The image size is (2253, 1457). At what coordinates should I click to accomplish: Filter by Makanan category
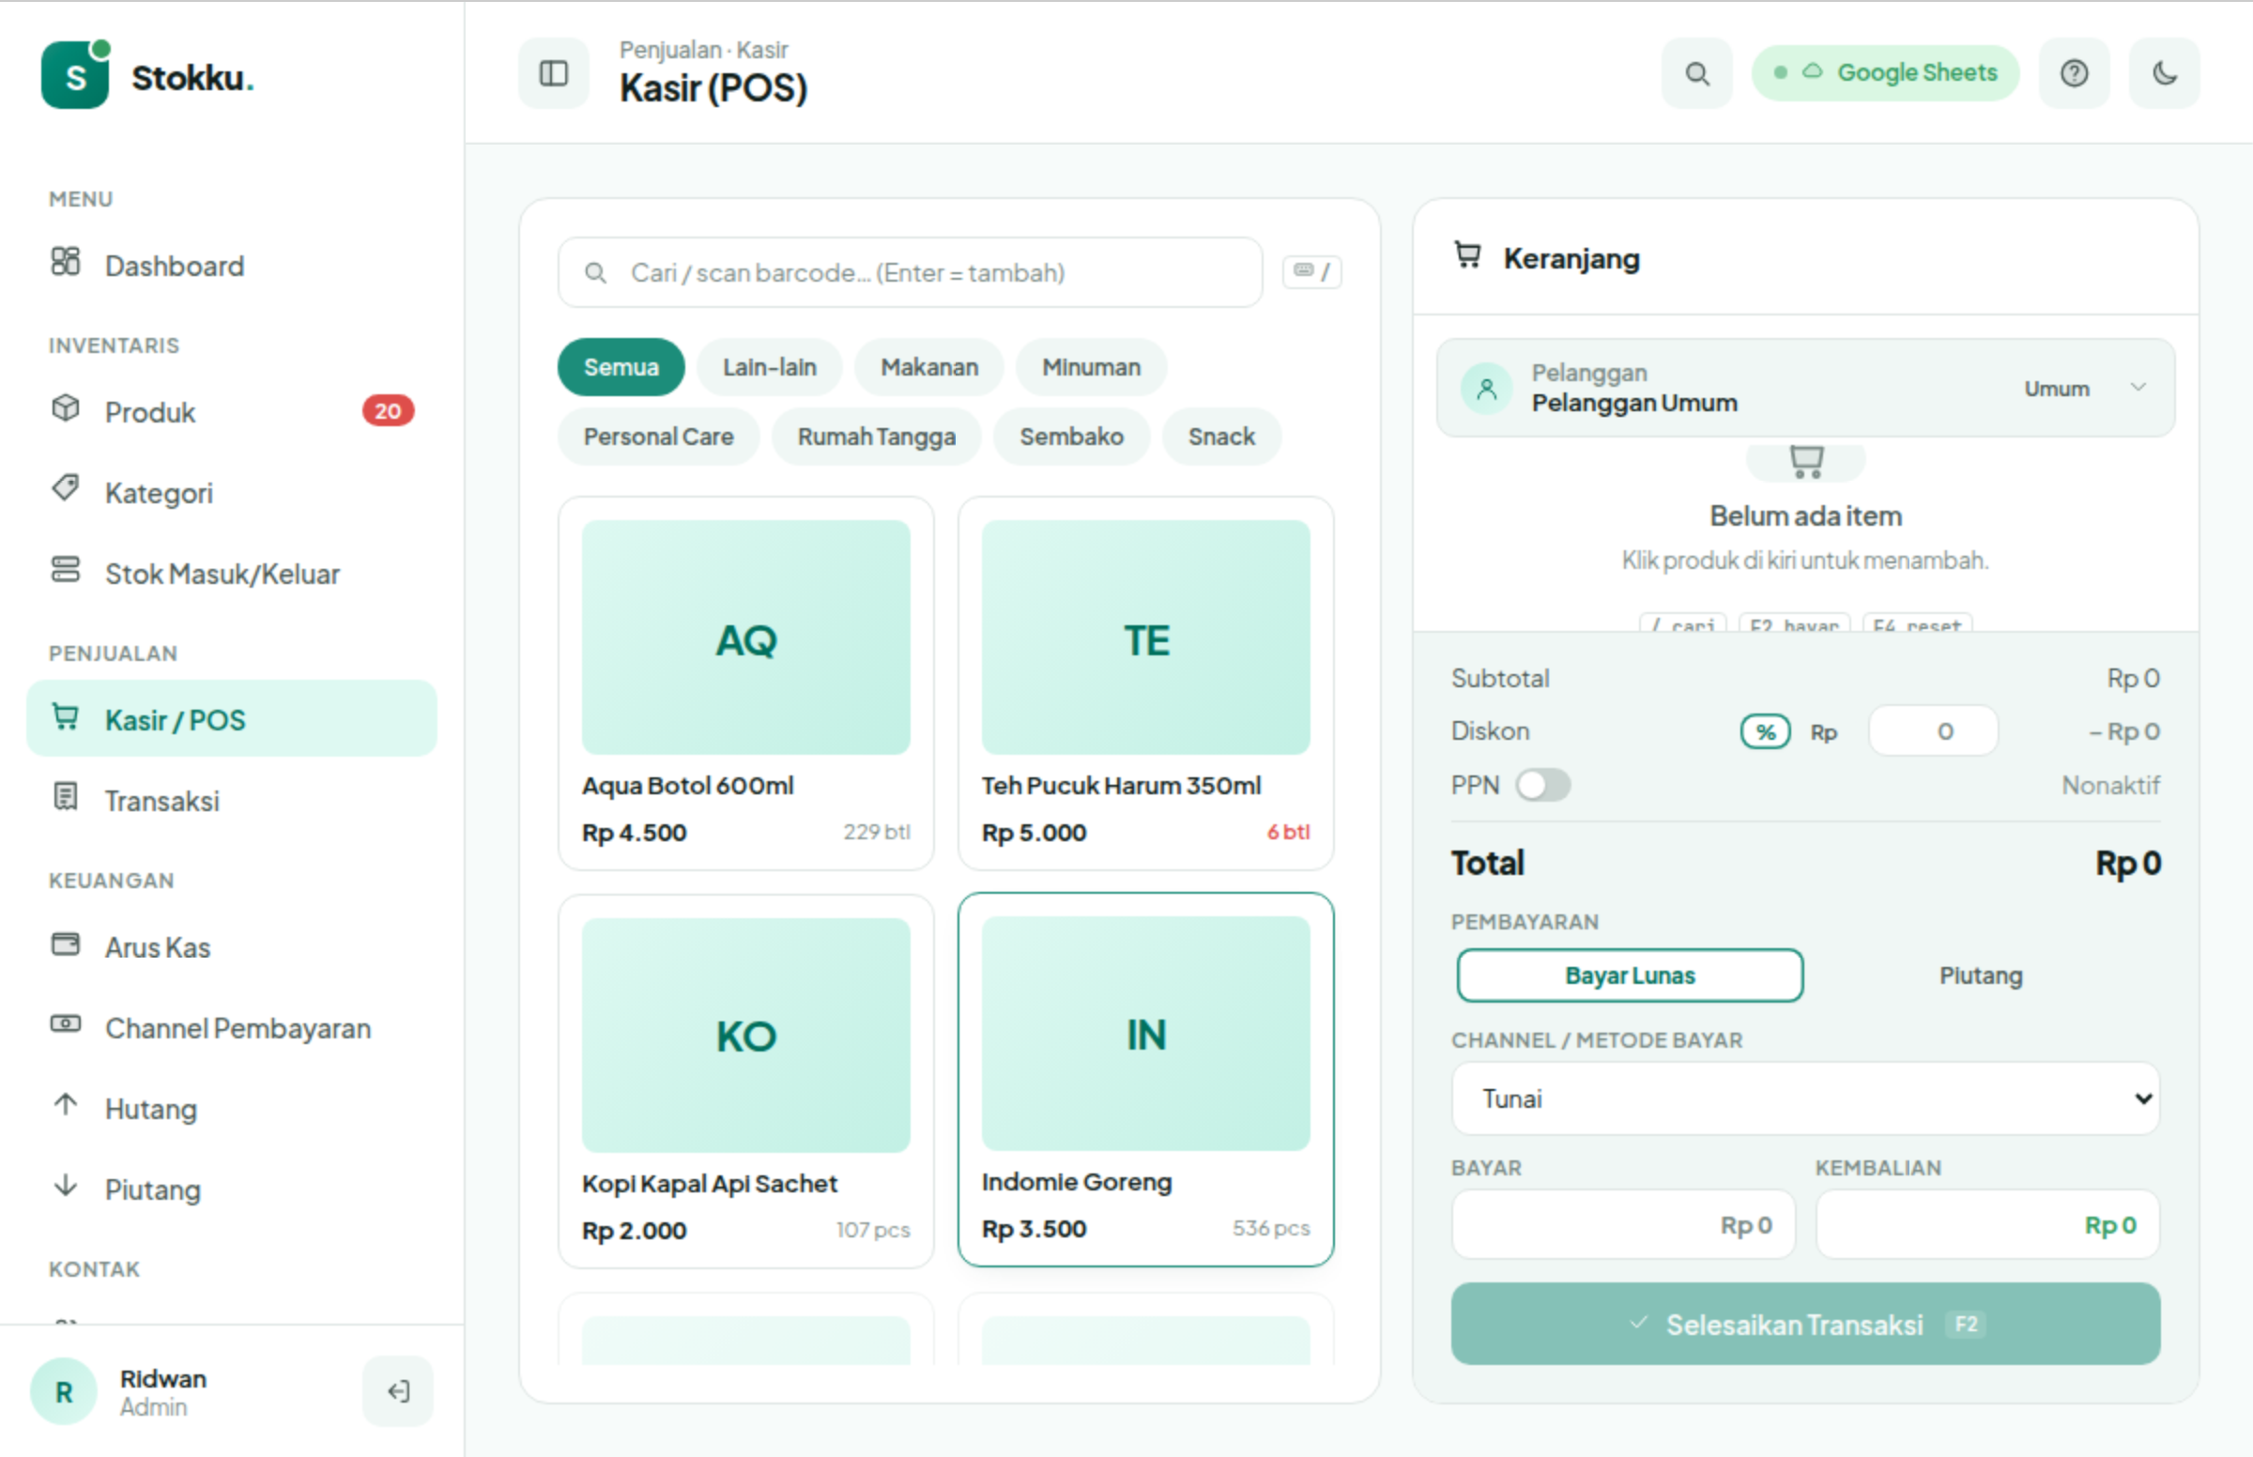(928, 367)
